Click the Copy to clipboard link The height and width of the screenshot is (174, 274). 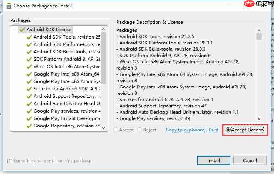(185, 130)
